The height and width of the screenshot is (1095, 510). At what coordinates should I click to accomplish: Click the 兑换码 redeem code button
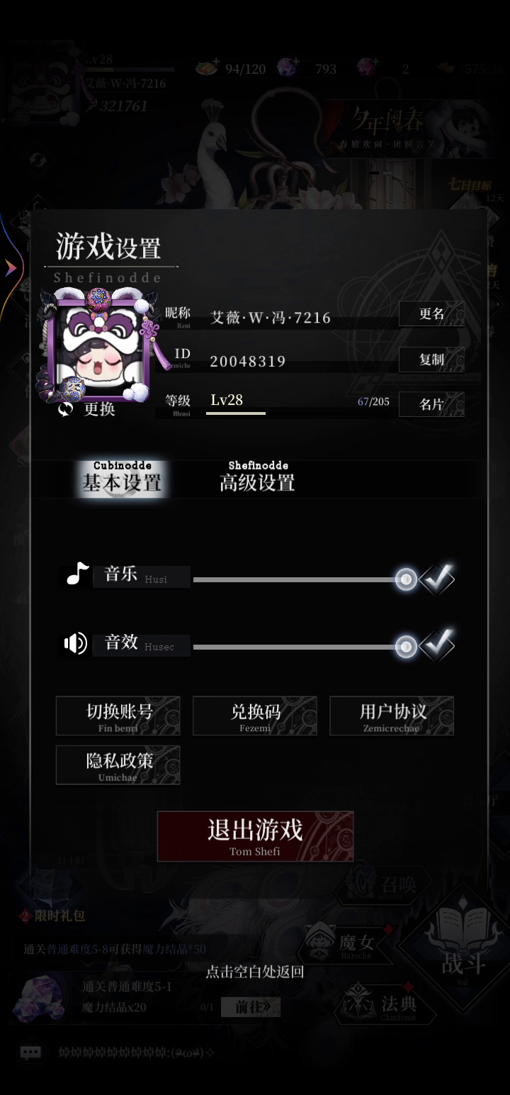[255, 716]
